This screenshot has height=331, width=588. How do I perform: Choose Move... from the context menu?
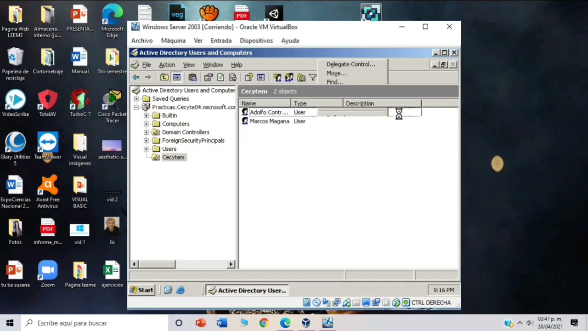337,73
